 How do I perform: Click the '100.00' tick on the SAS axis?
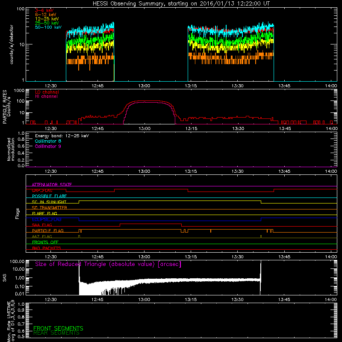pyautogui.click(x=17, y=262)
